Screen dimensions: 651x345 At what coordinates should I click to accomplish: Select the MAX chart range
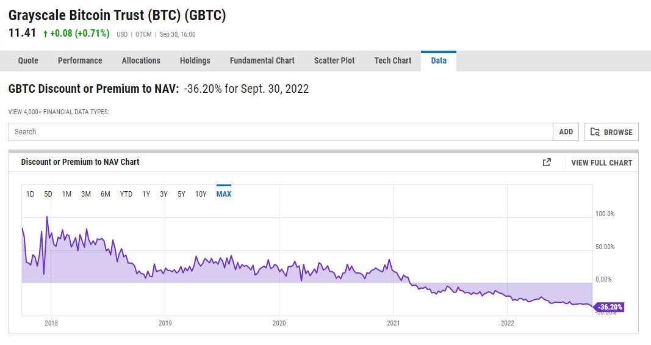224,194
